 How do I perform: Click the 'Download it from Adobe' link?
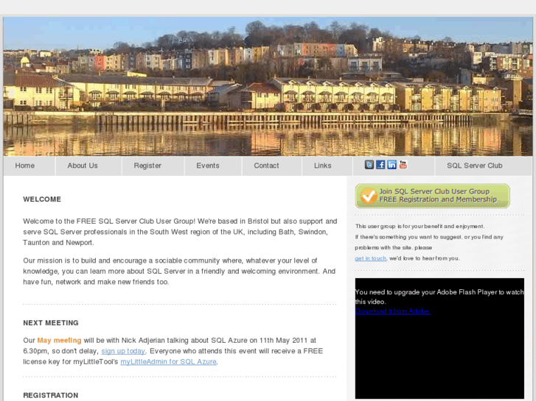point(393,311)
